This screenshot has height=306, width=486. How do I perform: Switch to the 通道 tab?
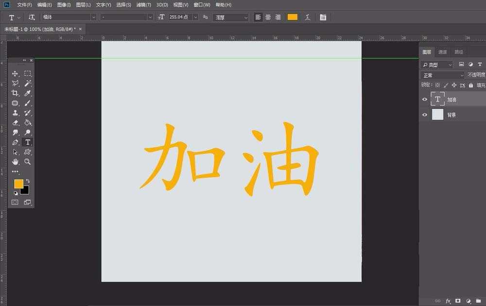click(442, 52)
